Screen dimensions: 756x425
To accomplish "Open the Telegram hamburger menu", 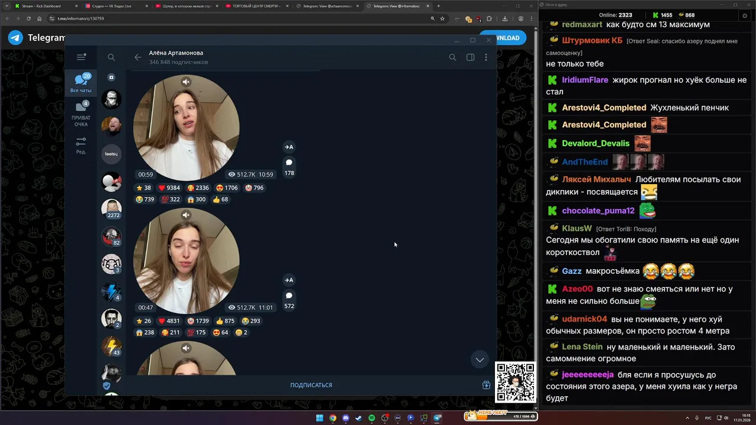I will tap(81, 57).
